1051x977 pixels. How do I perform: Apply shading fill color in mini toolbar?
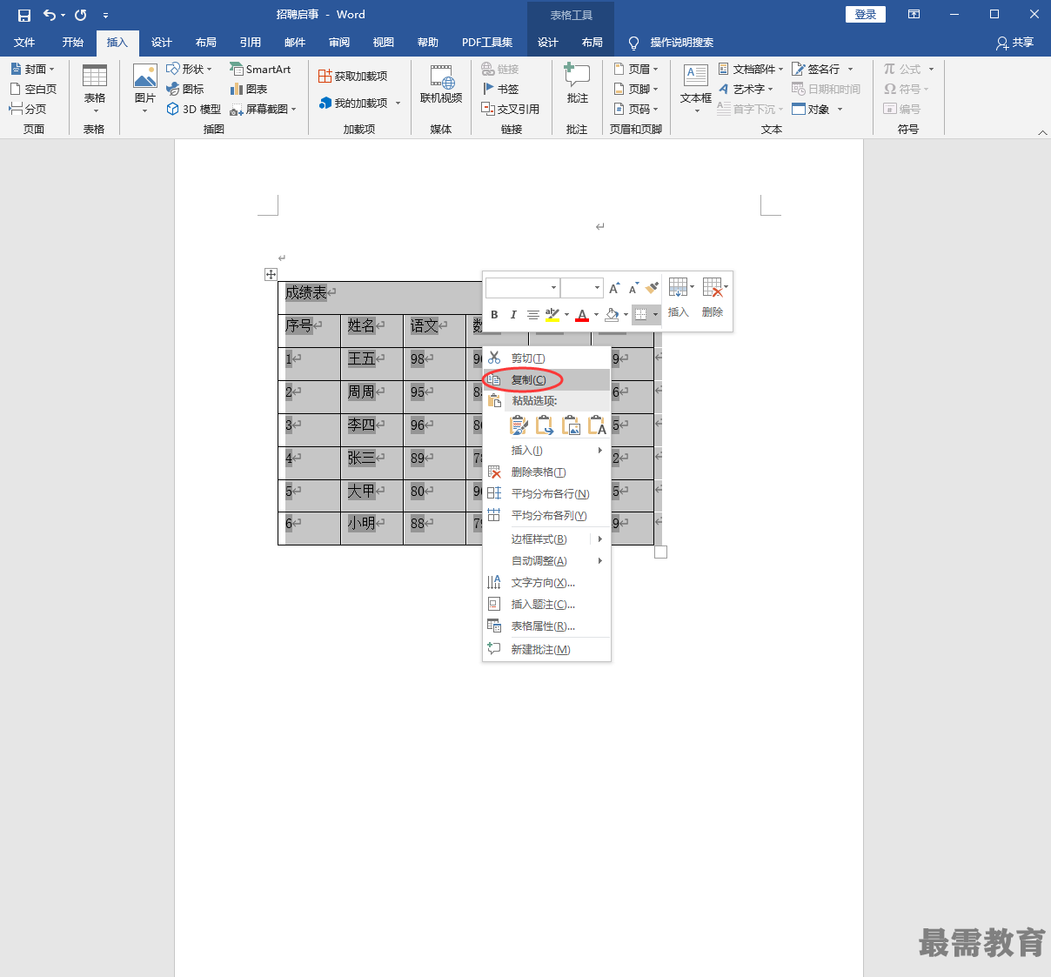pos(613,314)
